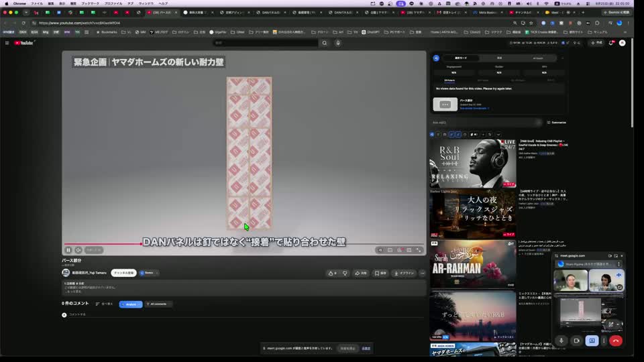
Task: Open the Apple menu
Action: click(x=7, y=3)
